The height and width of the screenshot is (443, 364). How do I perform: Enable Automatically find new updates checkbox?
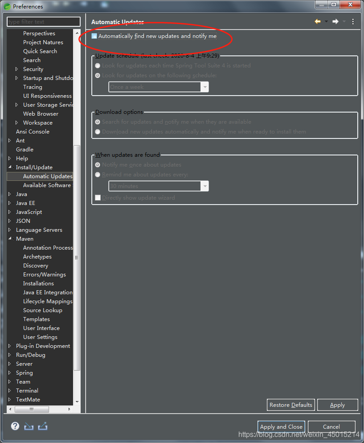coord(94,36)
